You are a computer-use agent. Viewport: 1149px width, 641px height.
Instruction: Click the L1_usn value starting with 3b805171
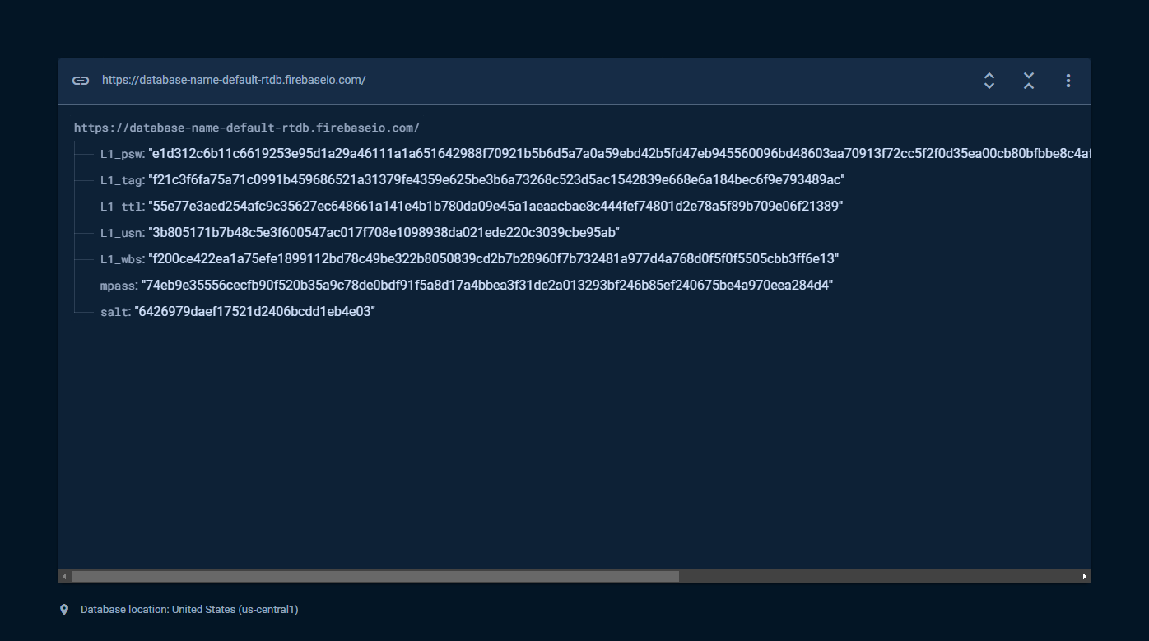(x=384, y=232)
